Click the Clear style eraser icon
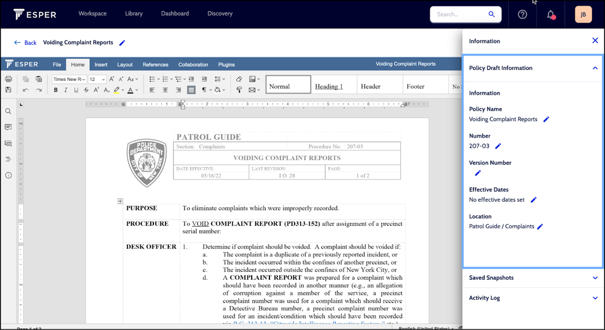The width and height of the screenshot is (605, 330). pos(239,79)
